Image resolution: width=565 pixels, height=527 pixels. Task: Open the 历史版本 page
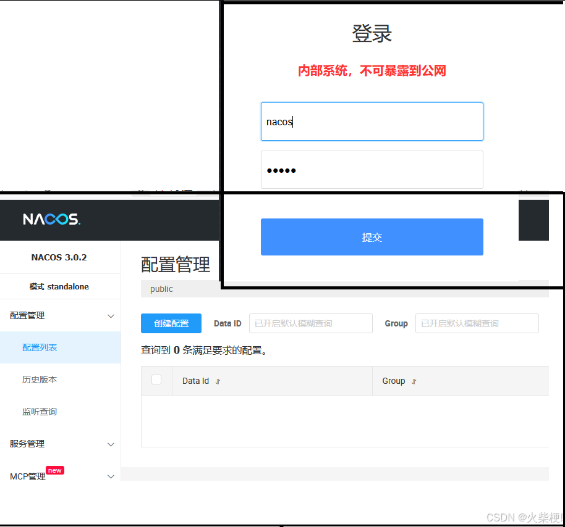coord(40,380)
